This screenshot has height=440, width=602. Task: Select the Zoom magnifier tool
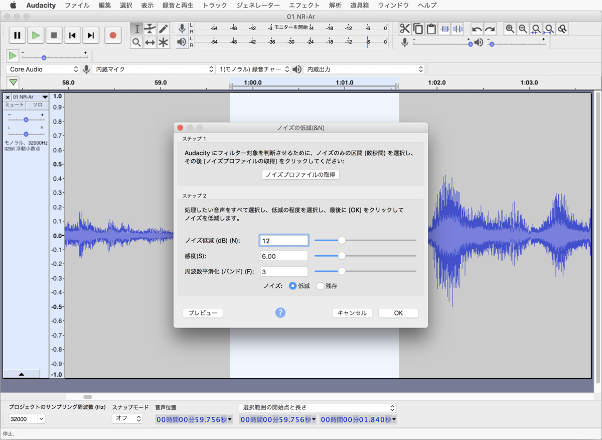click(x=137, y=43)
